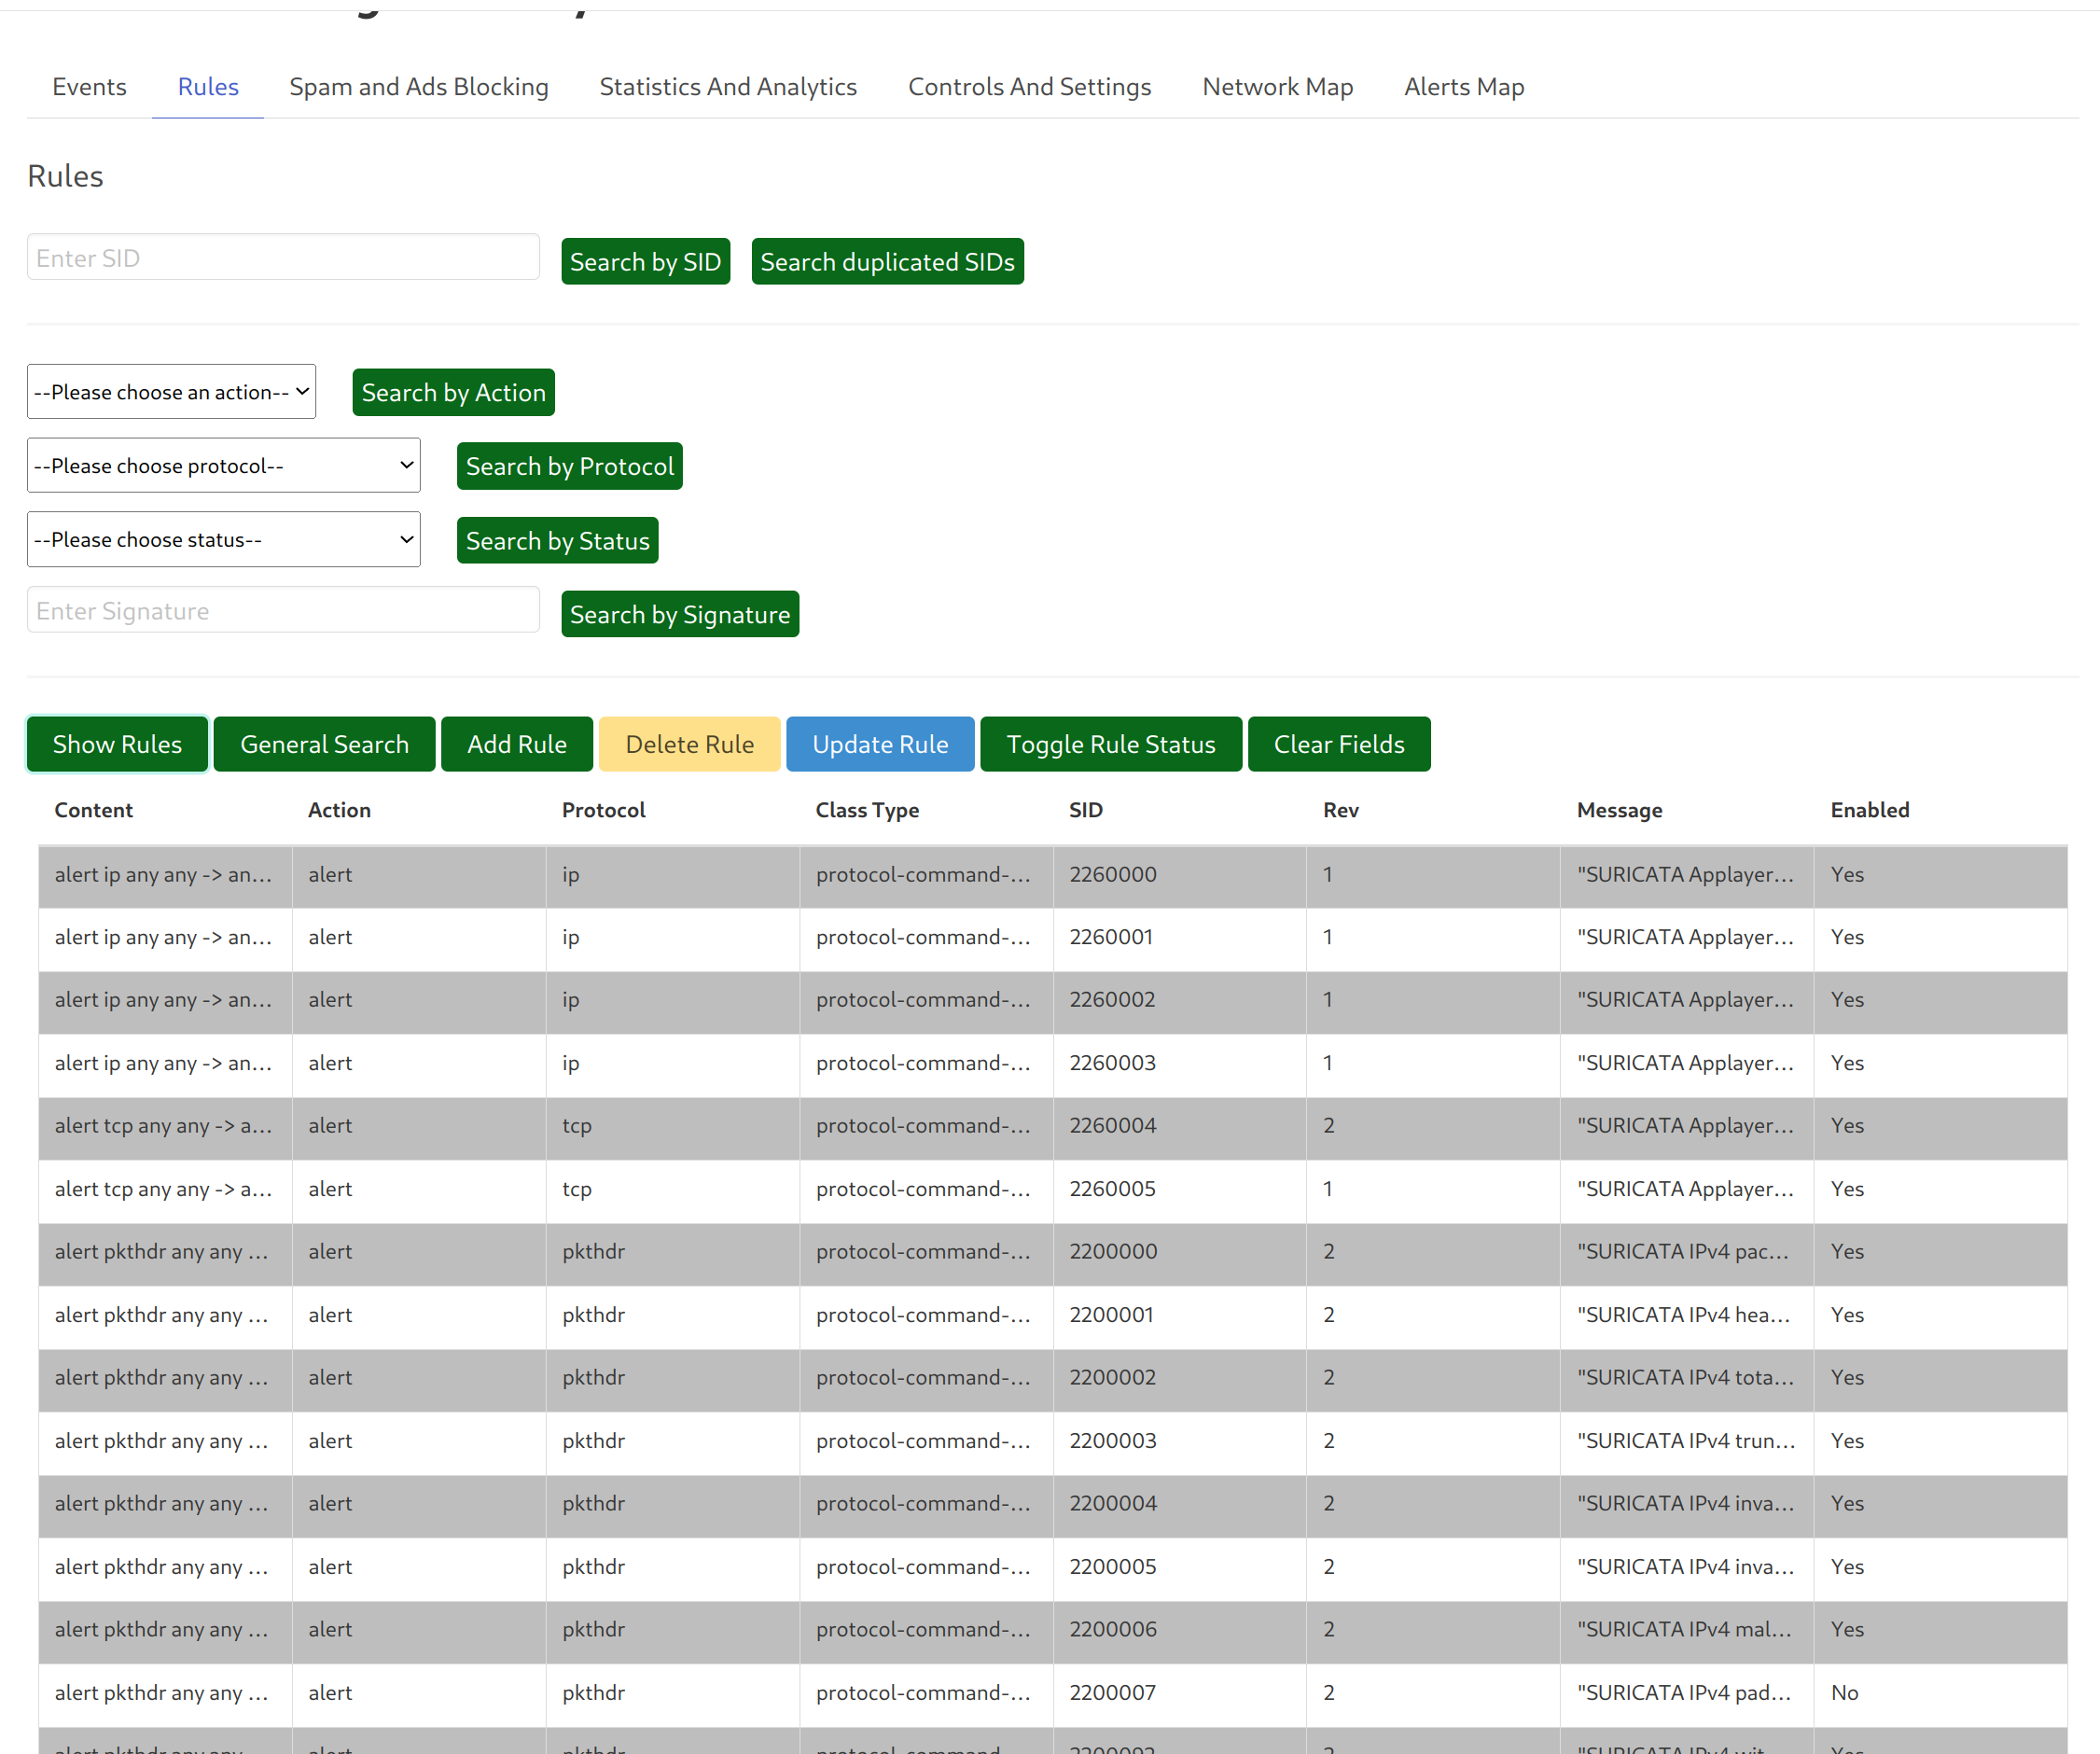Open the Events tab

click(x=89, y=87)
